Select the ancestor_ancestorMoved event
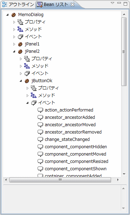 point(70,125)
